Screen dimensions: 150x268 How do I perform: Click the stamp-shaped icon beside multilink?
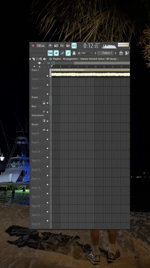coord(74,53)
